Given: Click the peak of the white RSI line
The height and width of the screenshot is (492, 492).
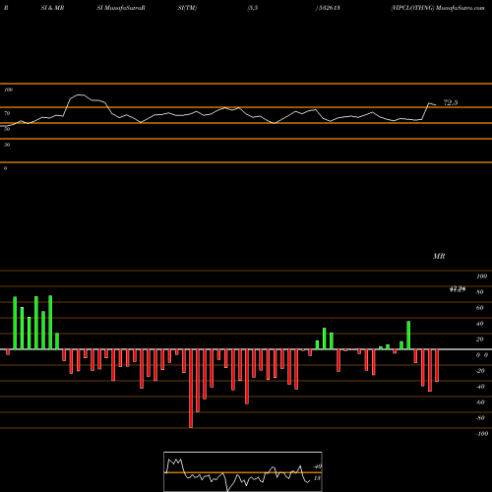Looking at the screenshot, I should (80, 94).
